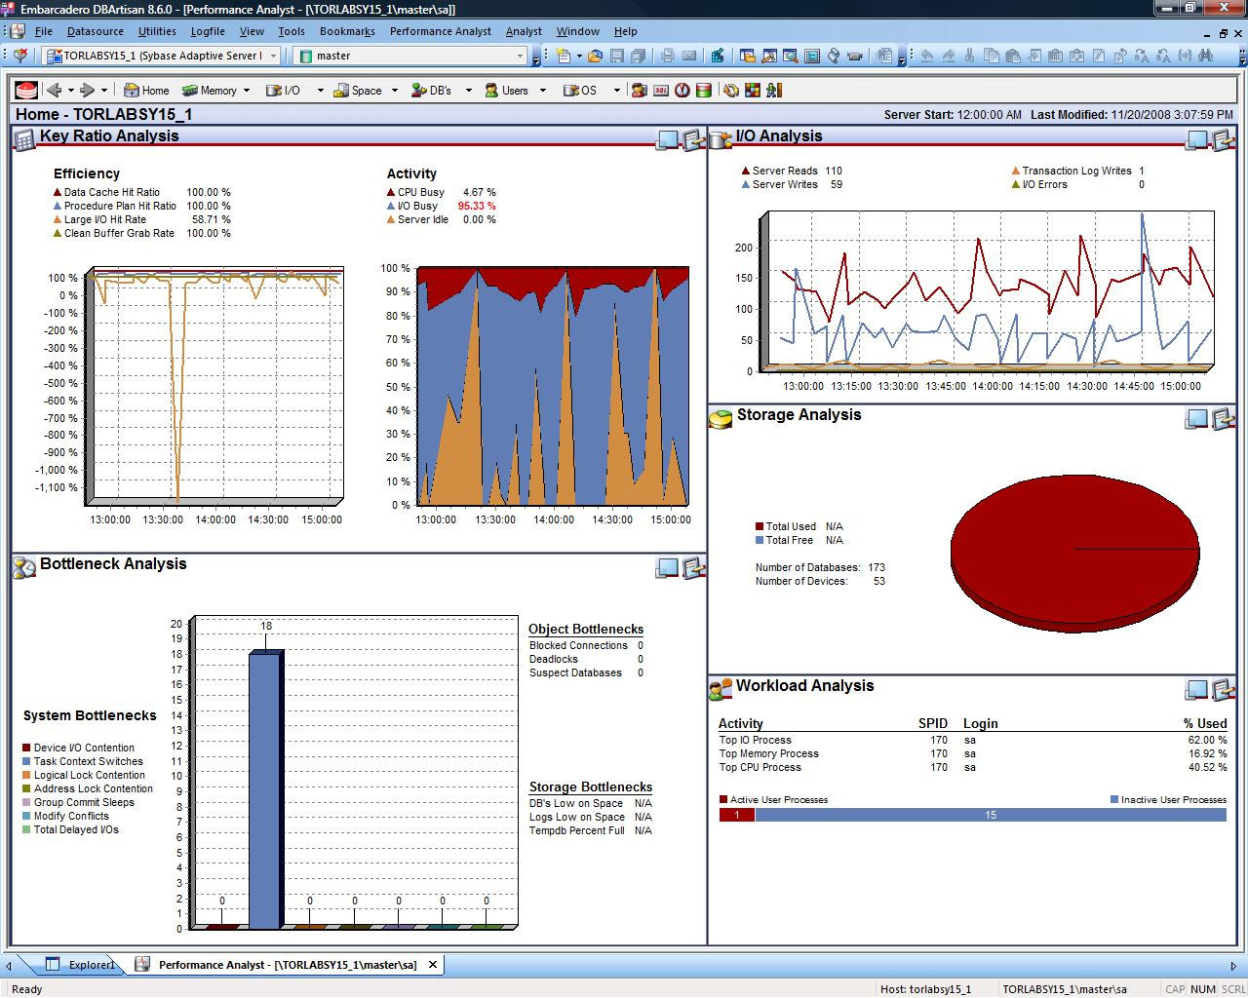Open the OS view from the toolbar
This screenshot has width=1248, height=998.
click(580, 91)
